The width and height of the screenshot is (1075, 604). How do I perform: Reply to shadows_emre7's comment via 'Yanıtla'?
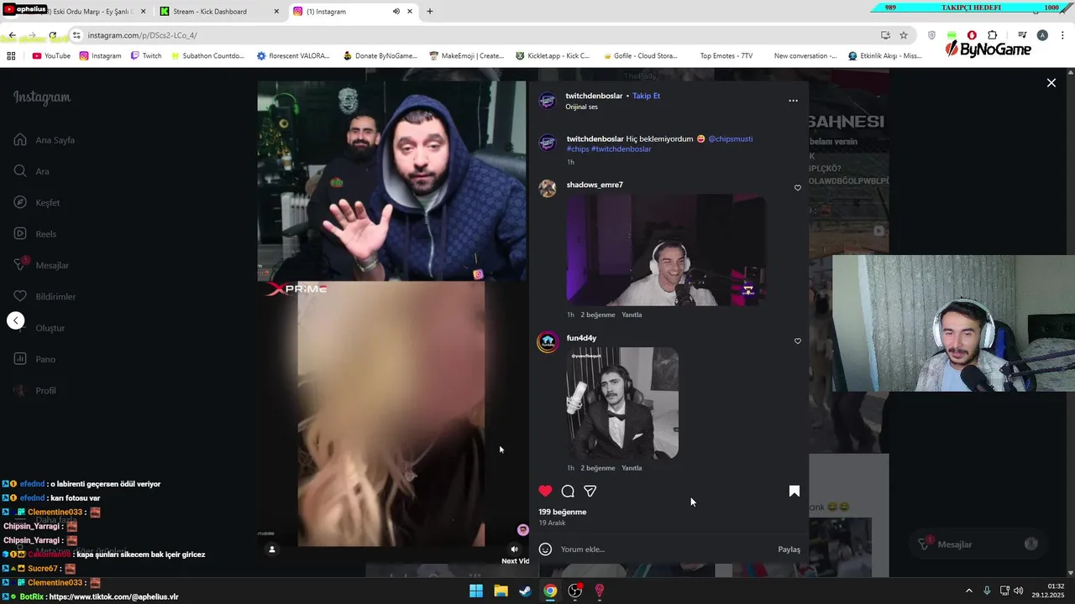tap(632, 315)
